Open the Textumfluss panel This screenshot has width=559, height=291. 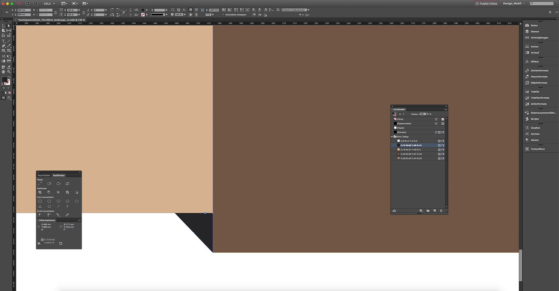point(537,149)
